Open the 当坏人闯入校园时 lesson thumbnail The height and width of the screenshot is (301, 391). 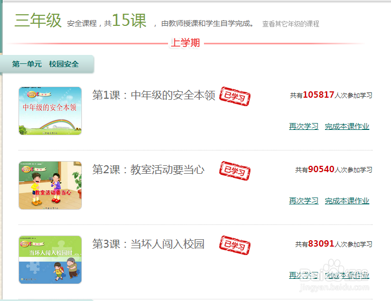(x=50, y=260)
